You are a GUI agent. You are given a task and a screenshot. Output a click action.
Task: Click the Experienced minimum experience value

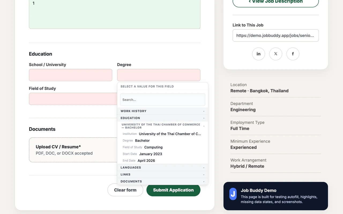click(x=244, y=147)
